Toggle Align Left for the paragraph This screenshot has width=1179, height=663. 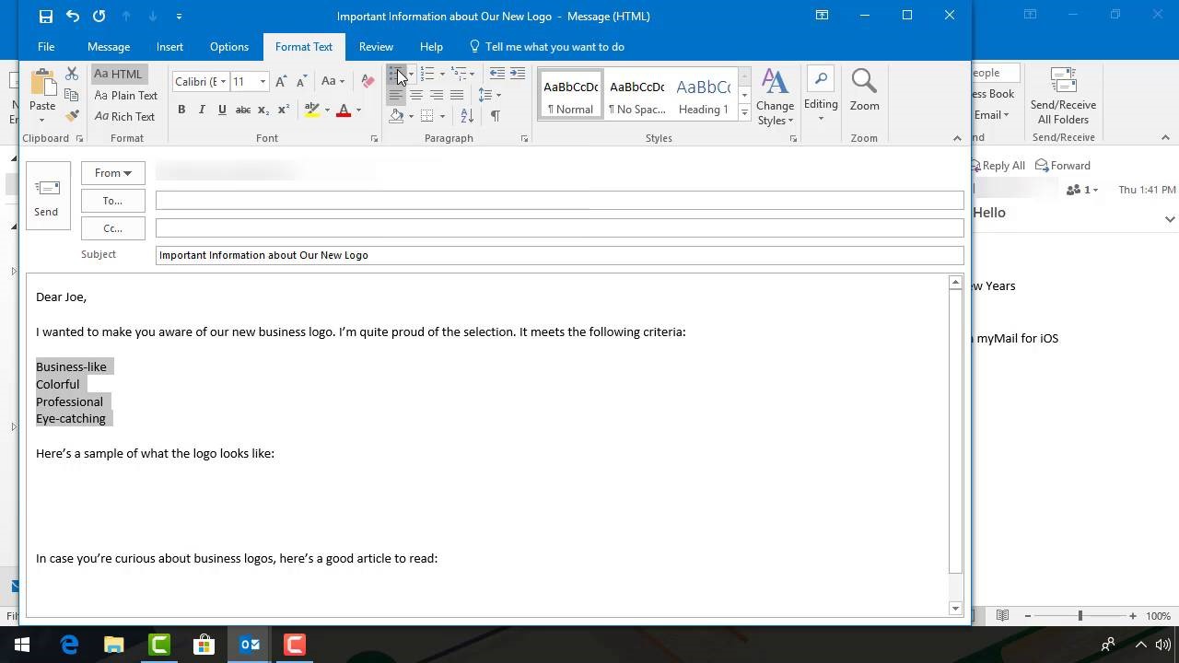click(x=396, y=95)
